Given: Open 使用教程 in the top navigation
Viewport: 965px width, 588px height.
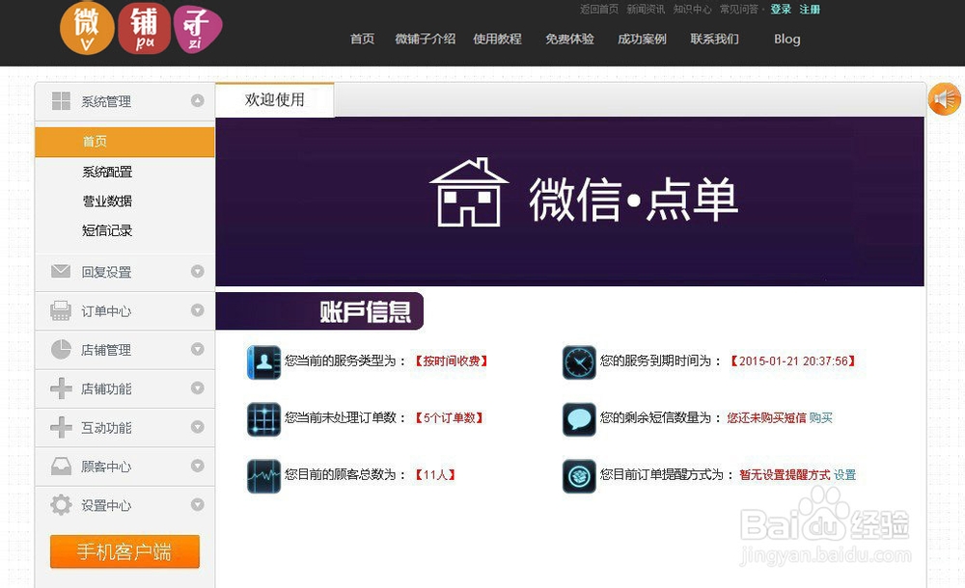Looking at the screenshot, I should tap(497, 39).
